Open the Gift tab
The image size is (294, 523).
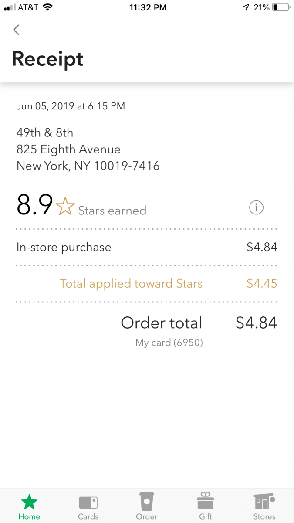pos(206,507)
